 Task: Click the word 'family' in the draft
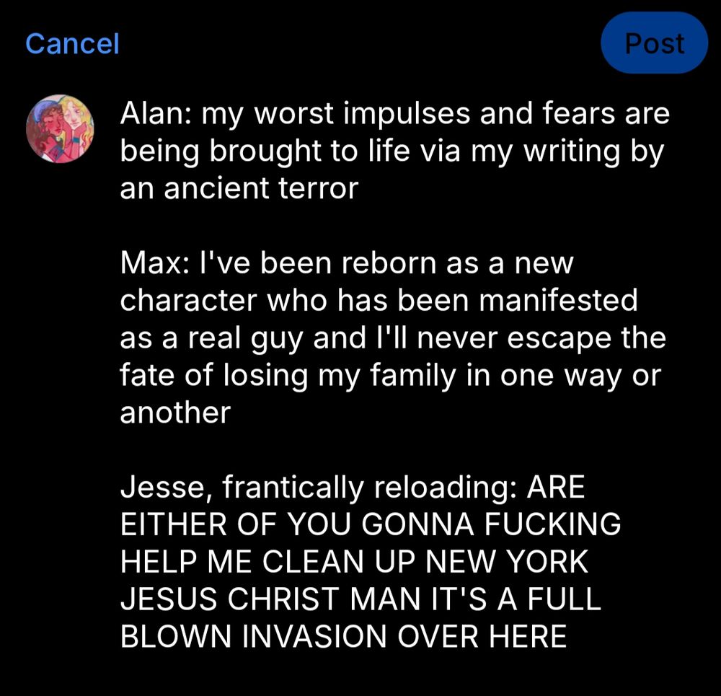[412, 375]
